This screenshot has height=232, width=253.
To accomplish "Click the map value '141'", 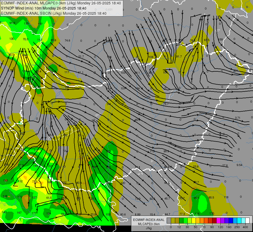I will point(109,104).
